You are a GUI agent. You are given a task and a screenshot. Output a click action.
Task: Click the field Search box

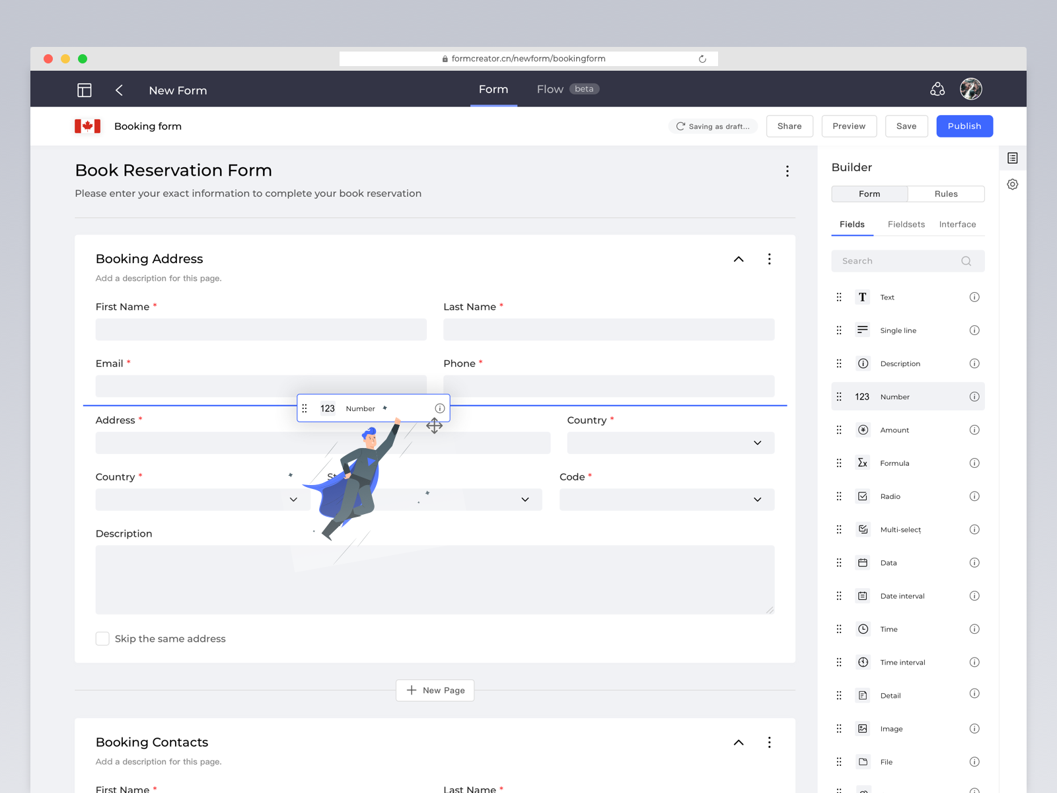[x=898, y=261]
